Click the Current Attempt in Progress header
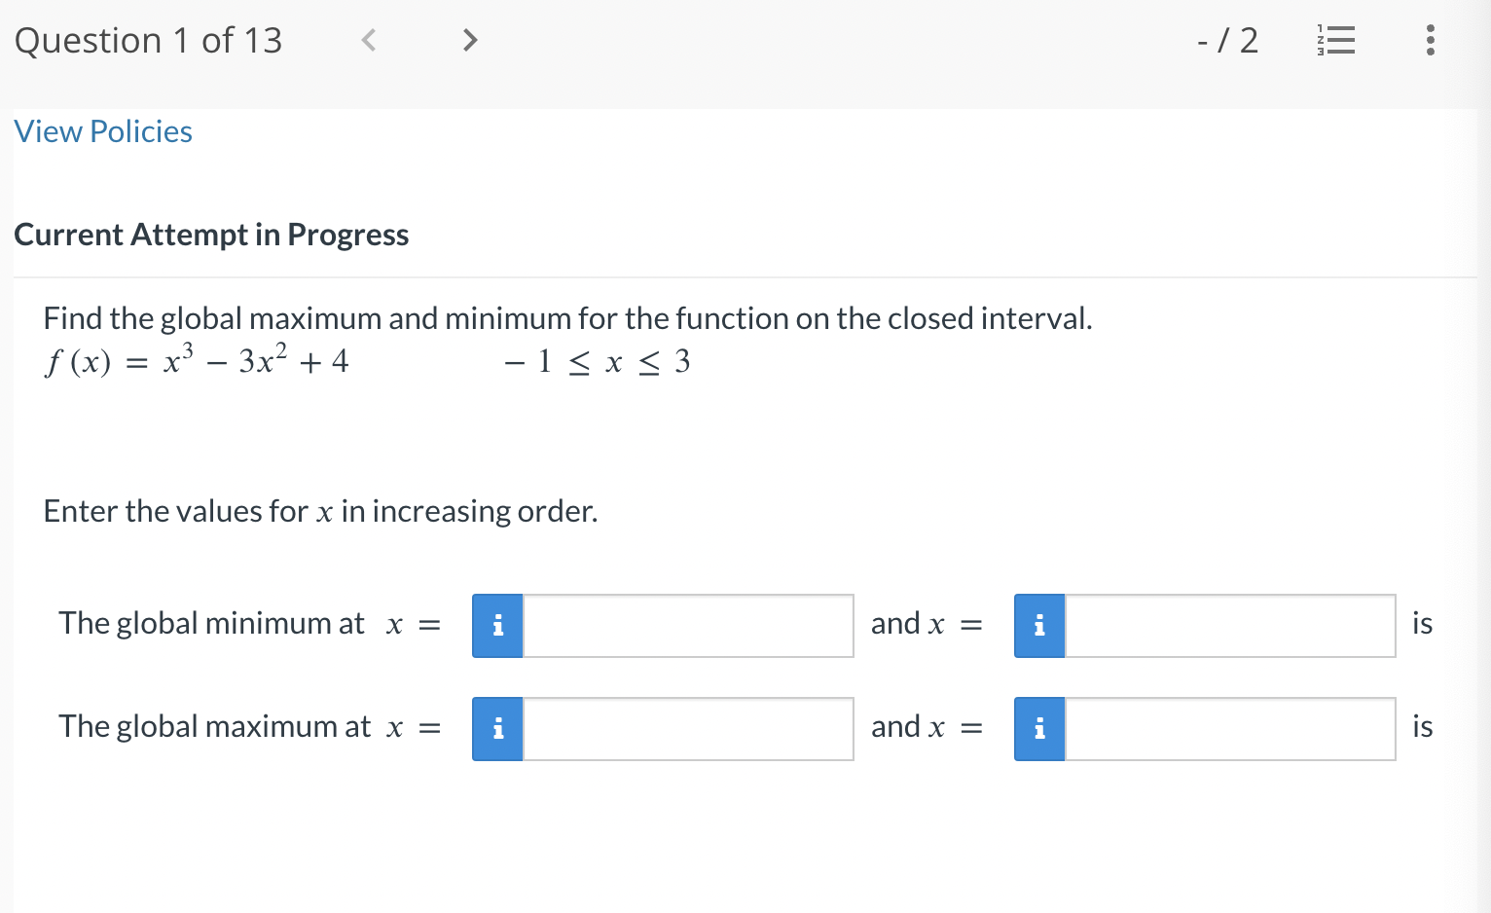This screenshot has width=1491, height=913. click(211, 235)
